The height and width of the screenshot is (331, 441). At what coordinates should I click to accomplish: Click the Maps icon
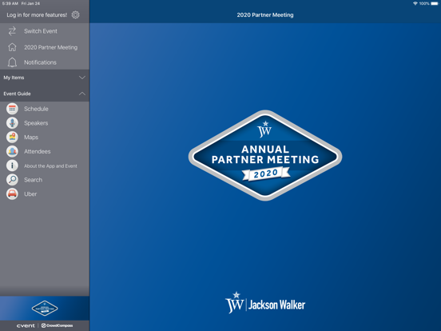coord(12,137)
